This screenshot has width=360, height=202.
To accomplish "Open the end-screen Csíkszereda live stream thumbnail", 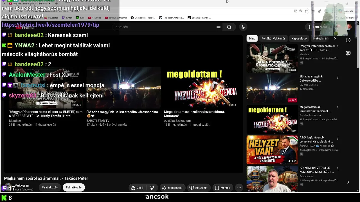I will point(124,88).
